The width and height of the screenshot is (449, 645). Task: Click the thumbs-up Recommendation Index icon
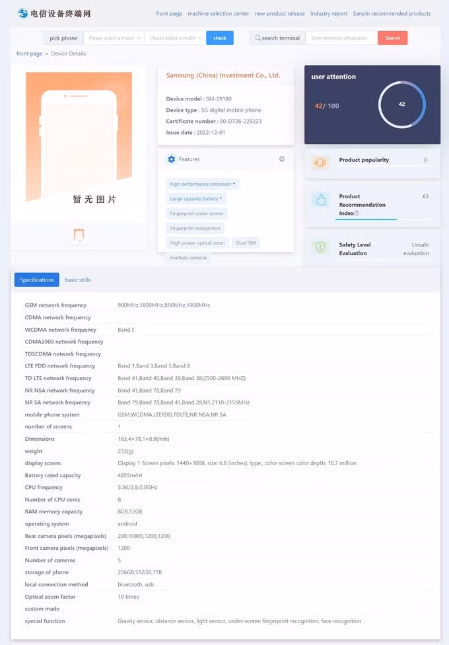[x=320, y=200]
